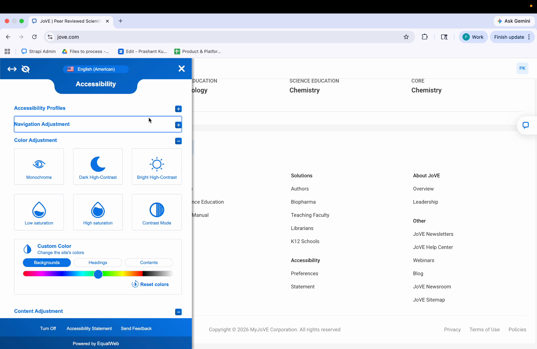Open the Terms of Use link
537x349 pixels.
(x=484, y=330)
